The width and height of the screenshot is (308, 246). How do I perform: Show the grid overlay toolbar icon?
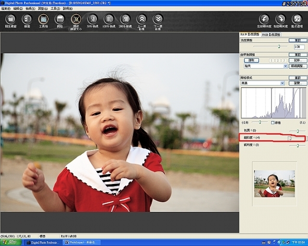60,19
